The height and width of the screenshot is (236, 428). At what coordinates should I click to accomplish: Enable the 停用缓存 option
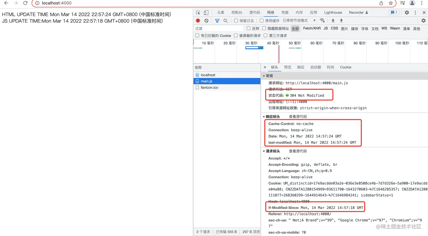[262, 20]
